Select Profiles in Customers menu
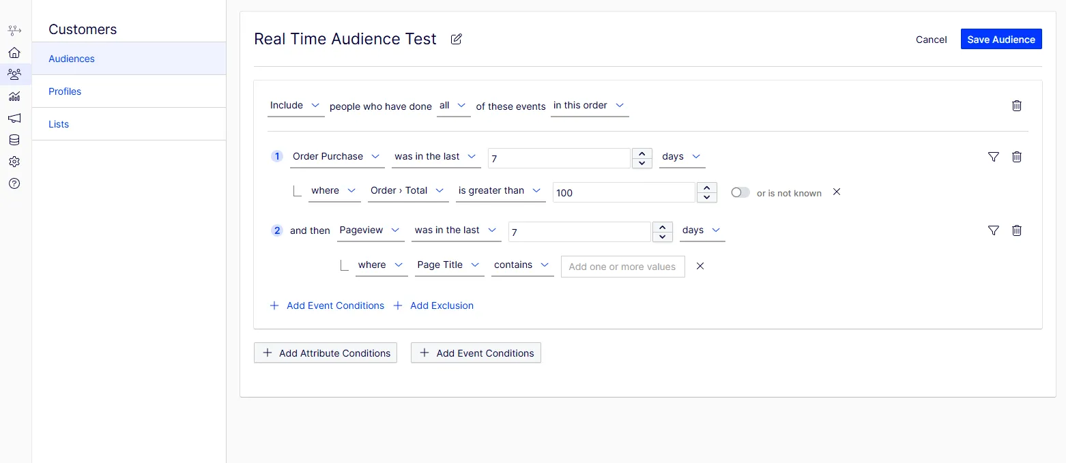Image resolution: width=1066 pixels, height=463 pixels. (129, 91)
